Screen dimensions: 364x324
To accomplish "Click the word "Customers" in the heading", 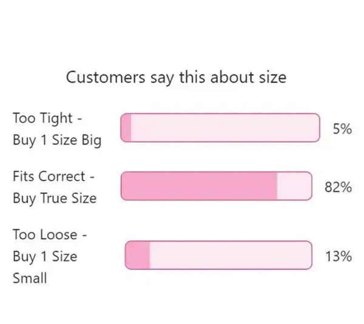I will [106, 78].
